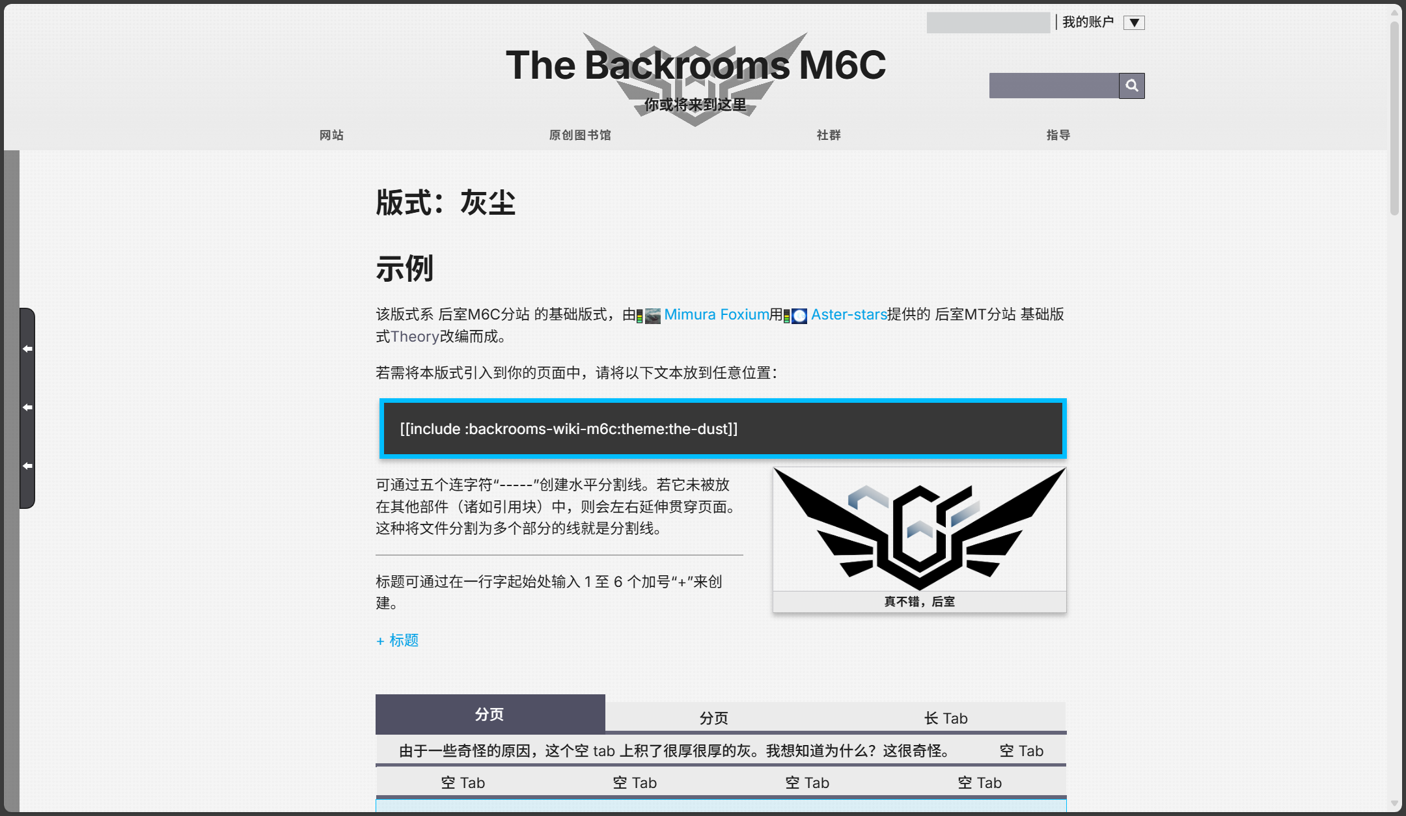Switch to the 长 Tab tab

946,717
